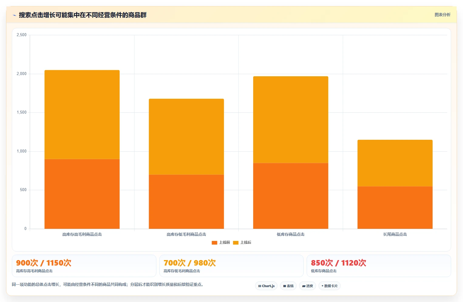
Task: Click the Chart.js tag
Action: (266, 286)
